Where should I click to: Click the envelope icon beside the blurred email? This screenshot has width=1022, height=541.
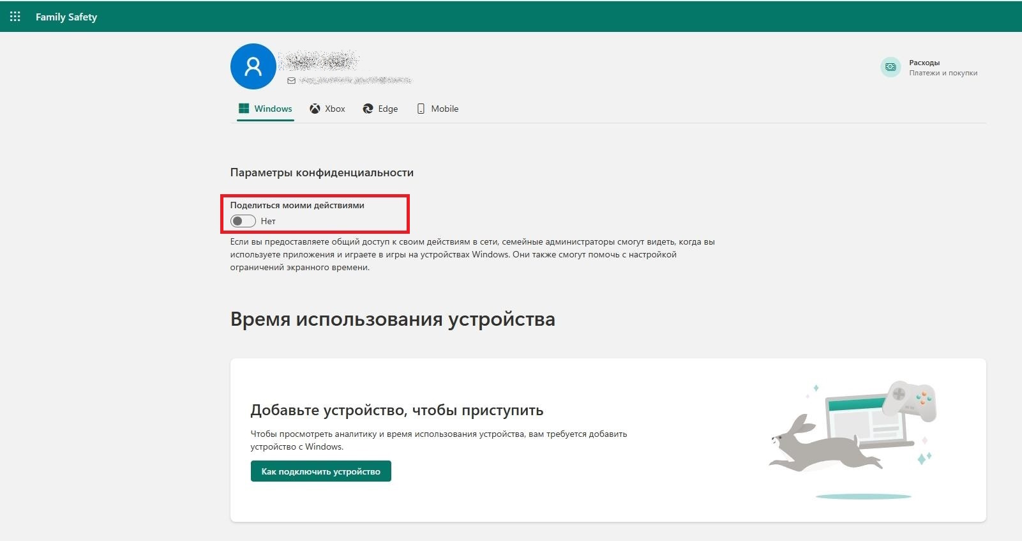pyautogui.click(x=291, y=80)
